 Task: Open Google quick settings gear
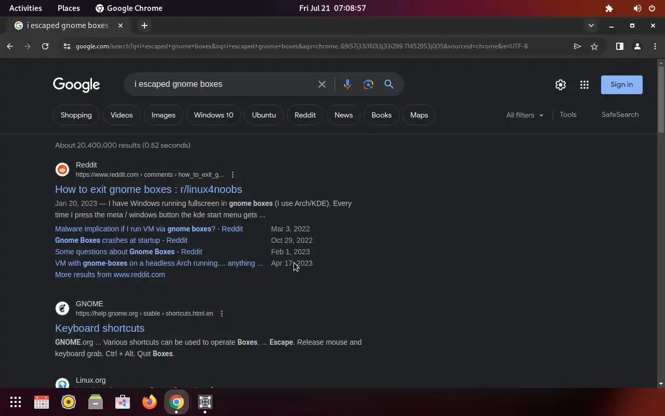(560, 85)
